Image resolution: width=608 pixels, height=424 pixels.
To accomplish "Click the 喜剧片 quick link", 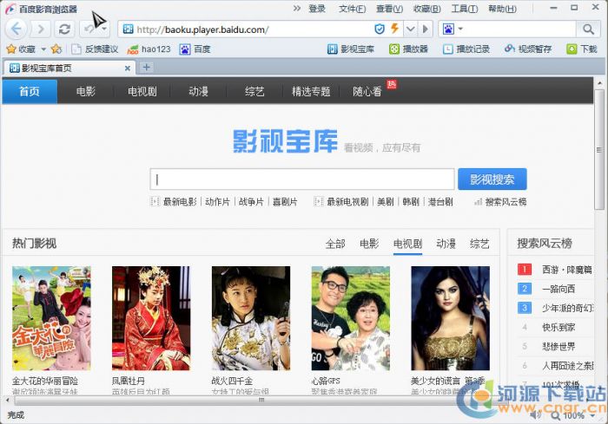I will click(285, 202).
